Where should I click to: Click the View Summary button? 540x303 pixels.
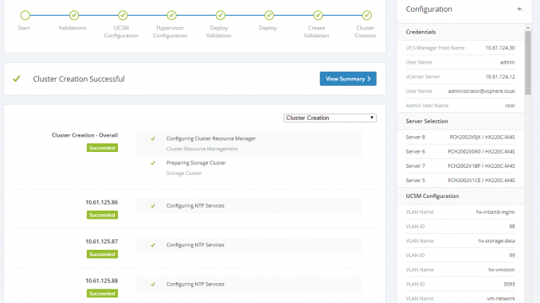tap(348, 79)
